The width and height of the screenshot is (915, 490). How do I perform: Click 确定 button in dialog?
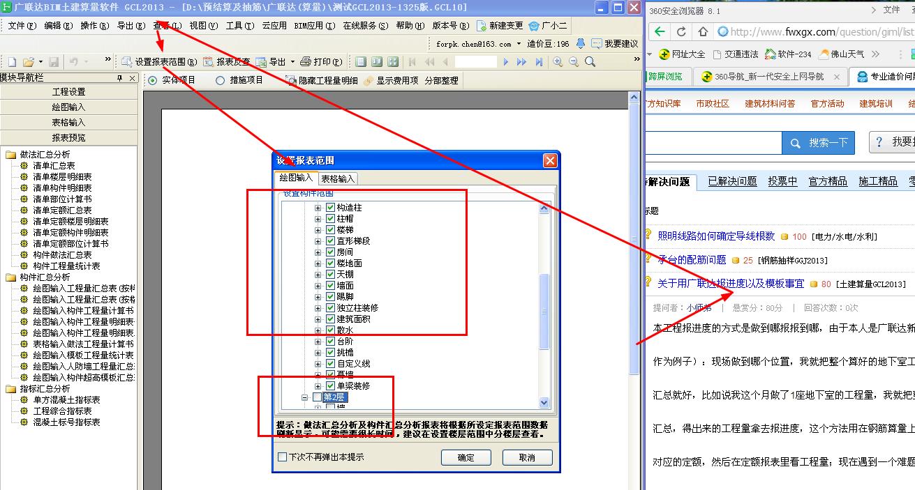click(466, 458)
